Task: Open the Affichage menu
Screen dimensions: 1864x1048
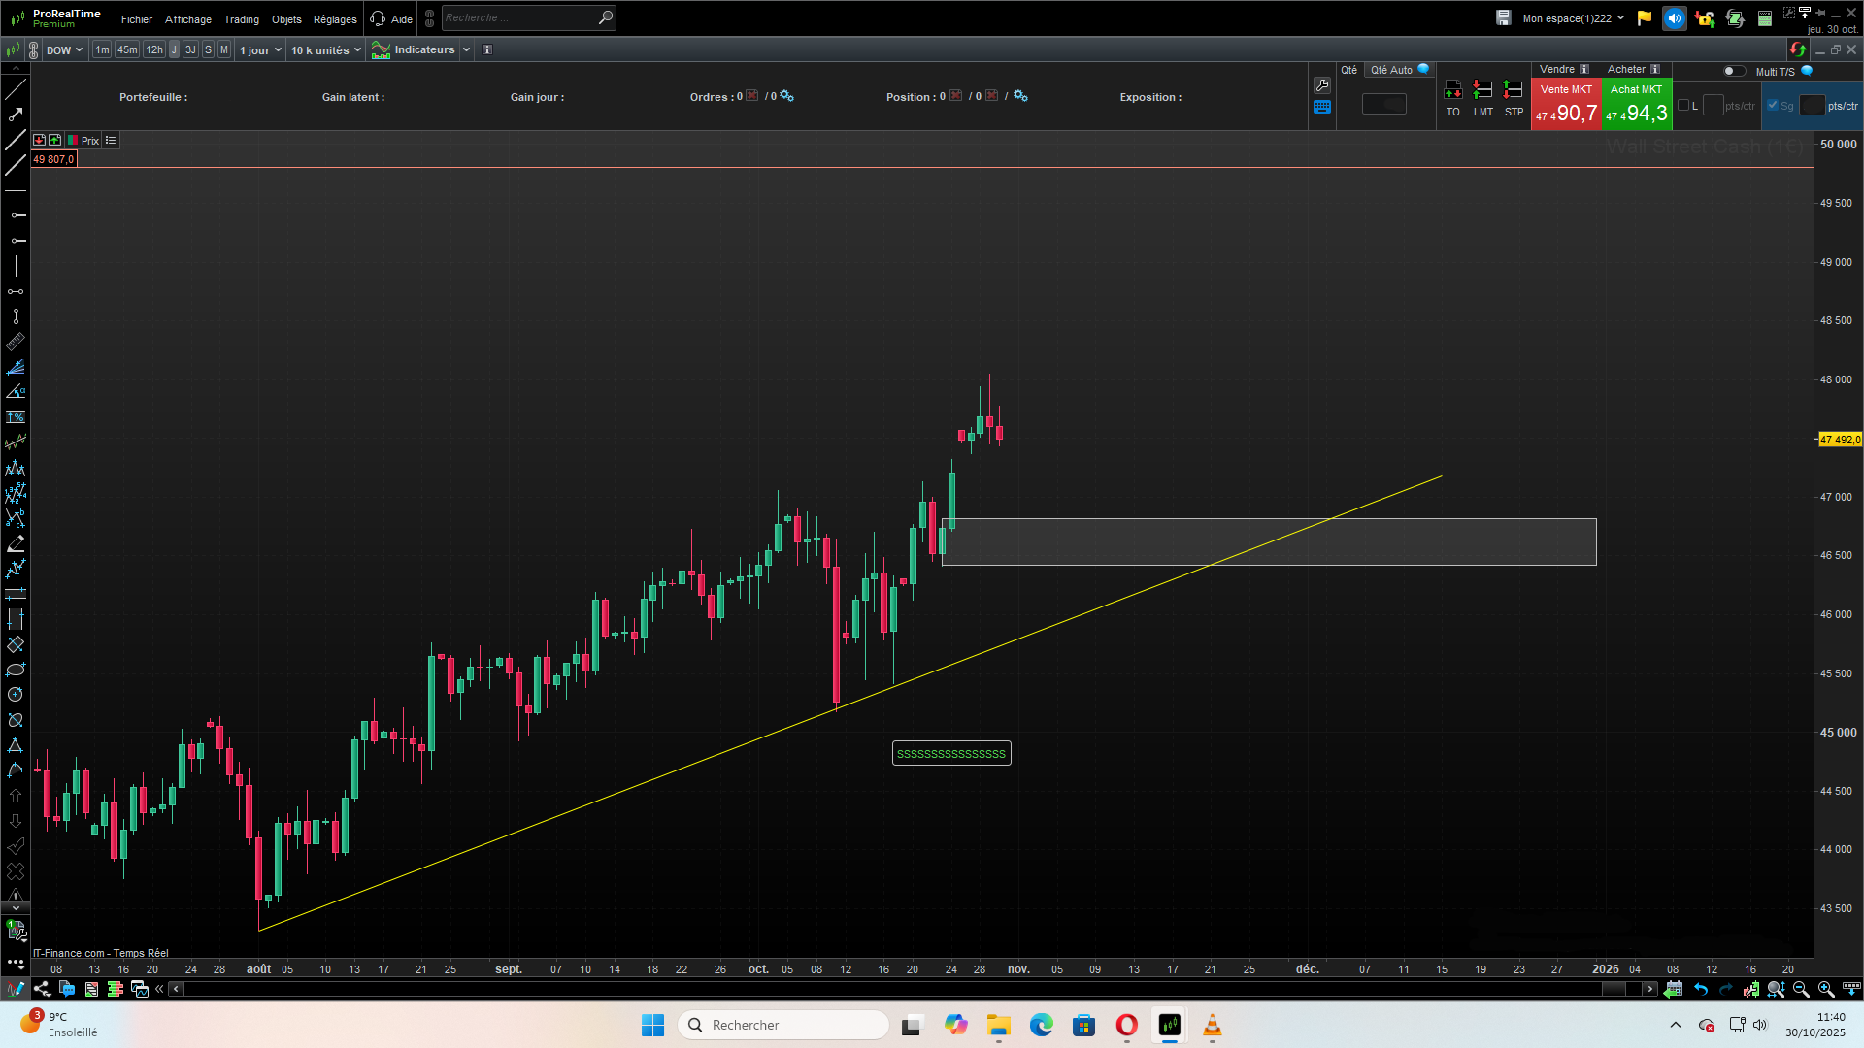Action: click(x=188, y=19)
